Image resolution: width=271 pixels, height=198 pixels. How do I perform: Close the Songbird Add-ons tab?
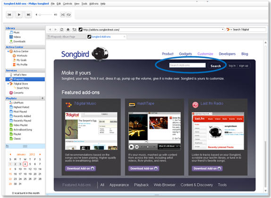tap(125, 37)
